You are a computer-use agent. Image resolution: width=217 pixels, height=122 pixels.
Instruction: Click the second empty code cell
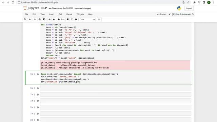[116, 95]
